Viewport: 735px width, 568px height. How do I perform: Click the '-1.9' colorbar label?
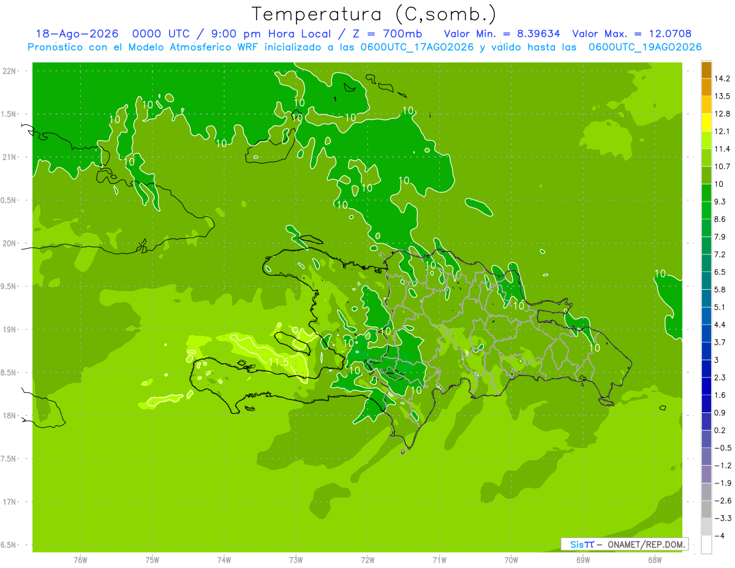click(x=723, y=483)
